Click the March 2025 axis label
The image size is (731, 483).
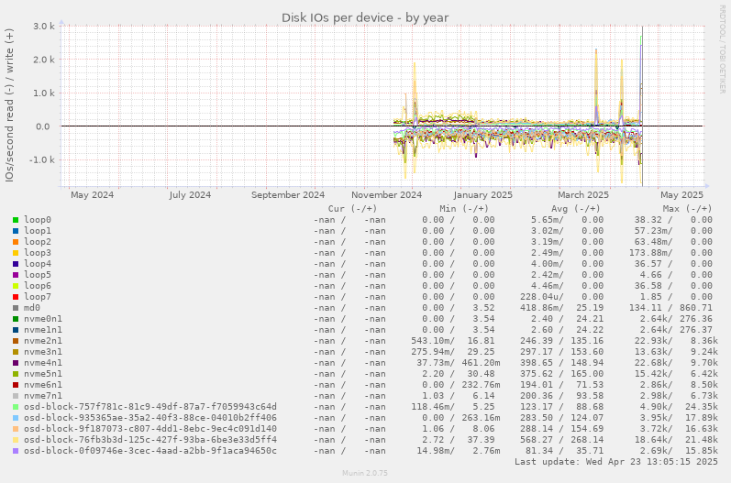[583, 194]
